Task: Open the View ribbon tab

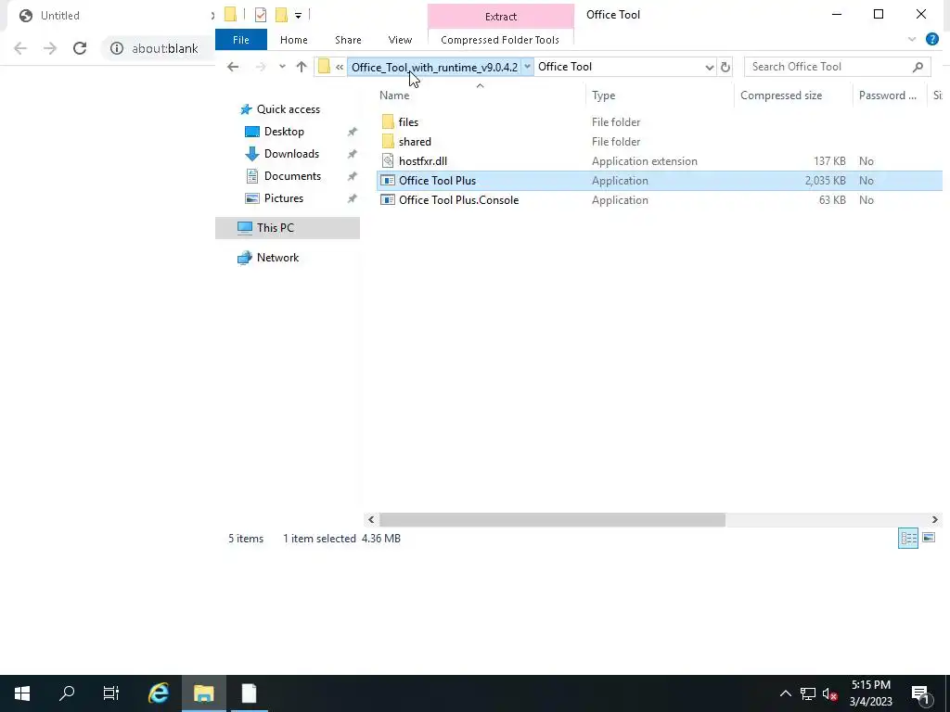Action: [400, 40]
